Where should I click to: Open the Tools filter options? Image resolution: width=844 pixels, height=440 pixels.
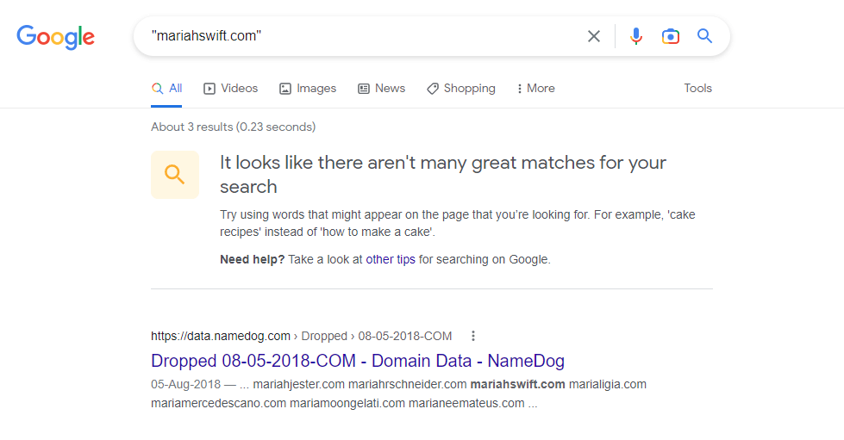click(x=697, y=88)
